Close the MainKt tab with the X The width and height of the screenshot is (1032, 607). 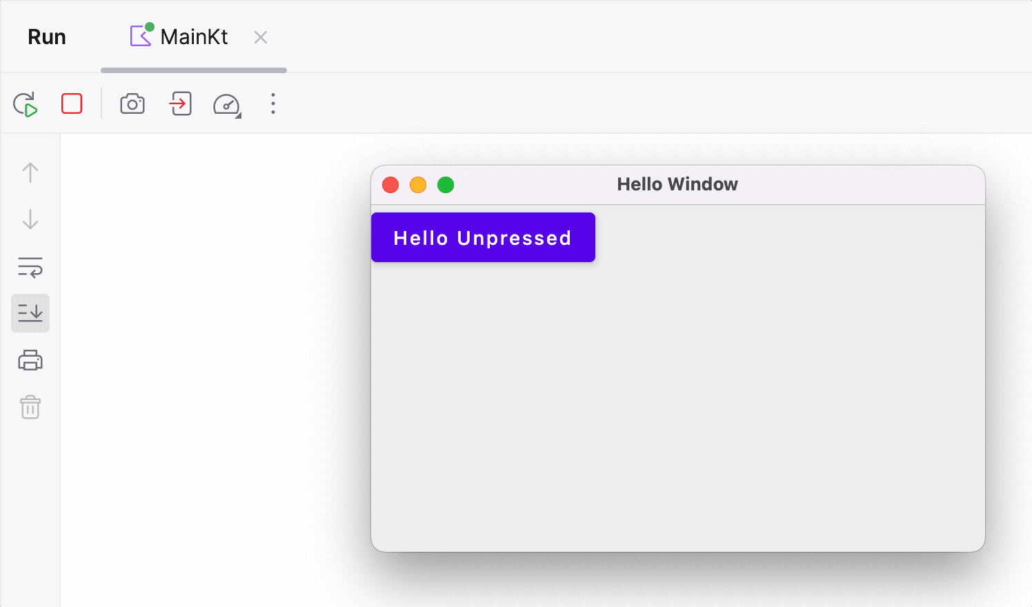pos(260,37)
